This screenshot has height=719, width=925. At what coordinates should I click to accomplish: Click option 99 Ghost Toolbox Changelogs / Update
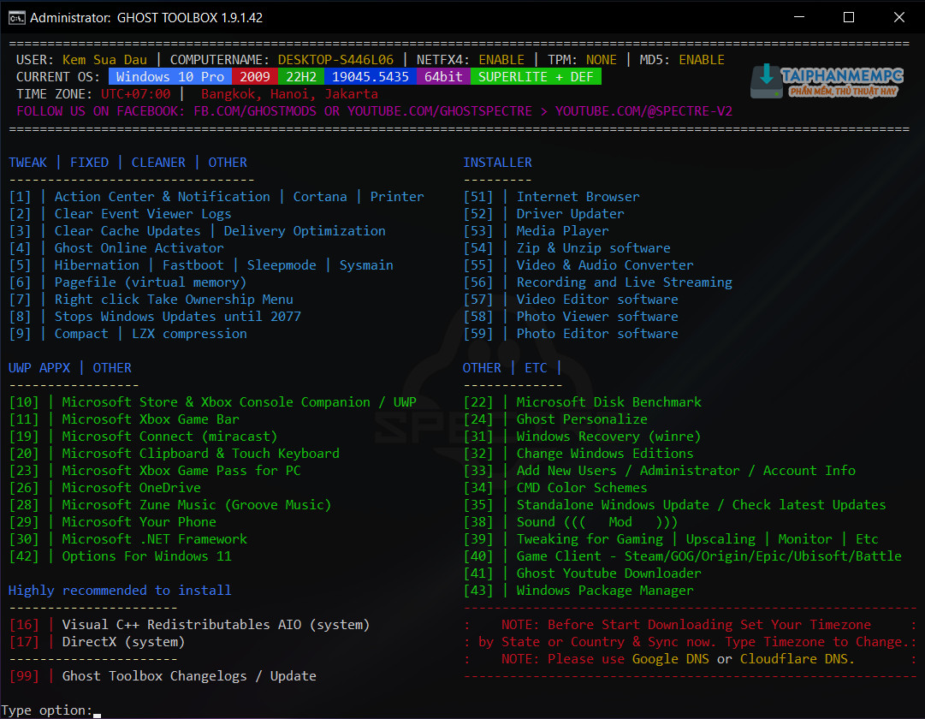pyautogui.click(x=188, y=676)
